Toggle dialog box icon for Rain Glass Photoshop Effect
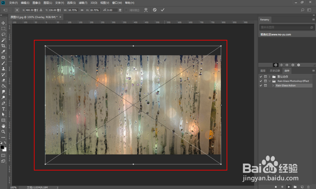Image resolution: width=316 pixels, height=189 pixels. click(265, 81)
